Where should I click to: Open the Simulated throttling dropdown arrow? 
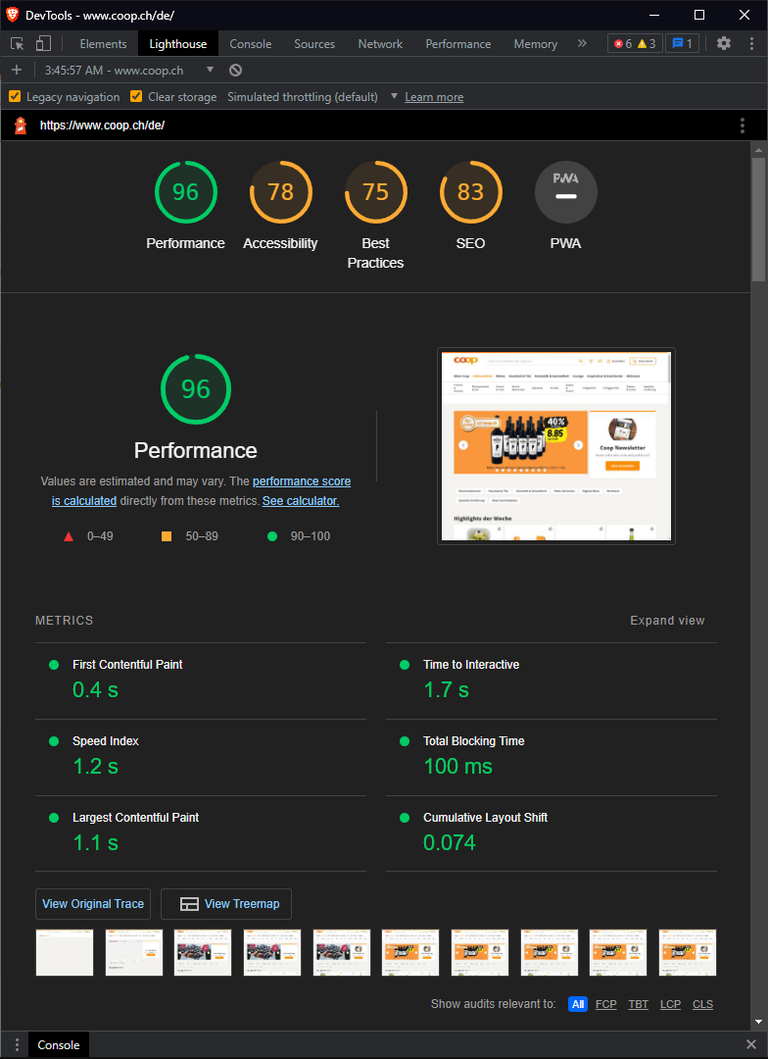tap(394, 96)
